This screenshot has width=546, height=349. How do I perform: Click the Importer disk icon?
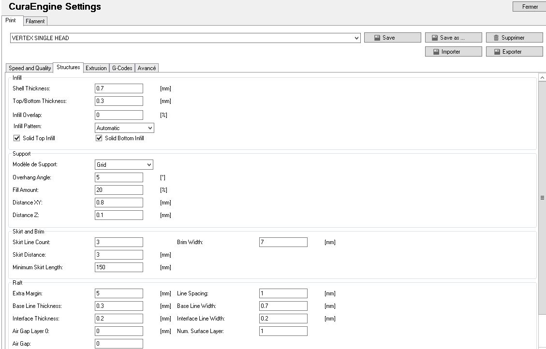tap(435, 52)
